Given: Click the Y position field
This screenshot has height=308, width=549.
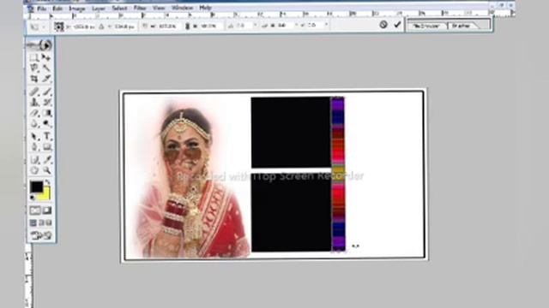Looking at the screenshot, I should tap(124, 27).
